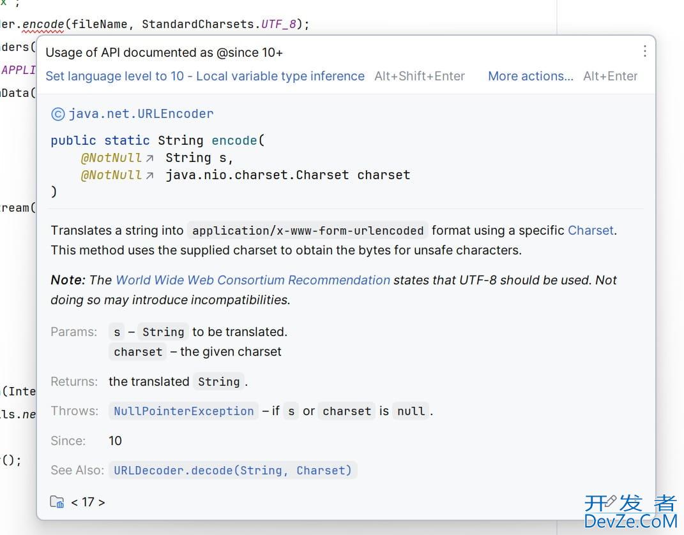Open the NullPointerException link under Throws
Viewport: 684px width, 535px height.
coord(183,411)
